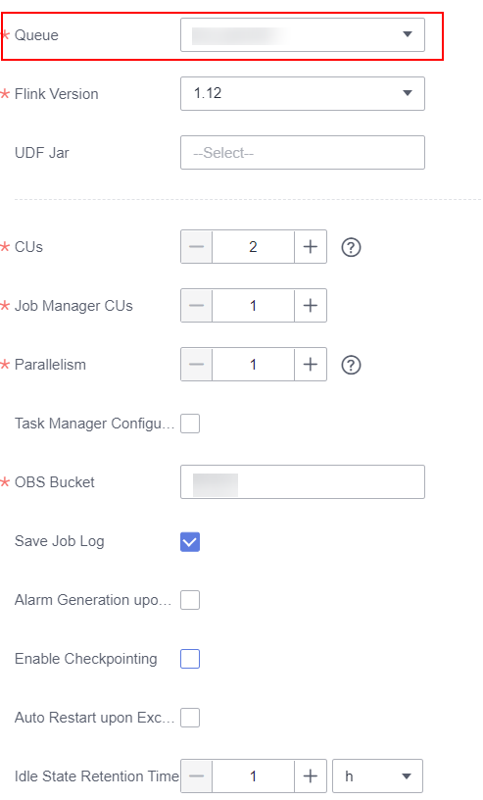
Task: Uncheck the Save Job Log checkbox
Action: pos(190,541)
